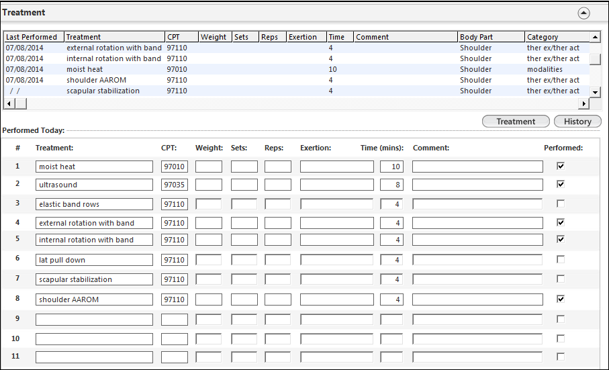Check Performed for lat pull down
609x370 pixels.
561,259
